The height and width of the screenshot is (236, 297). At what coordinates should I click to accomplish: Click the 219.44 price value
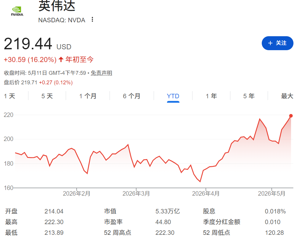click(28, 44)
